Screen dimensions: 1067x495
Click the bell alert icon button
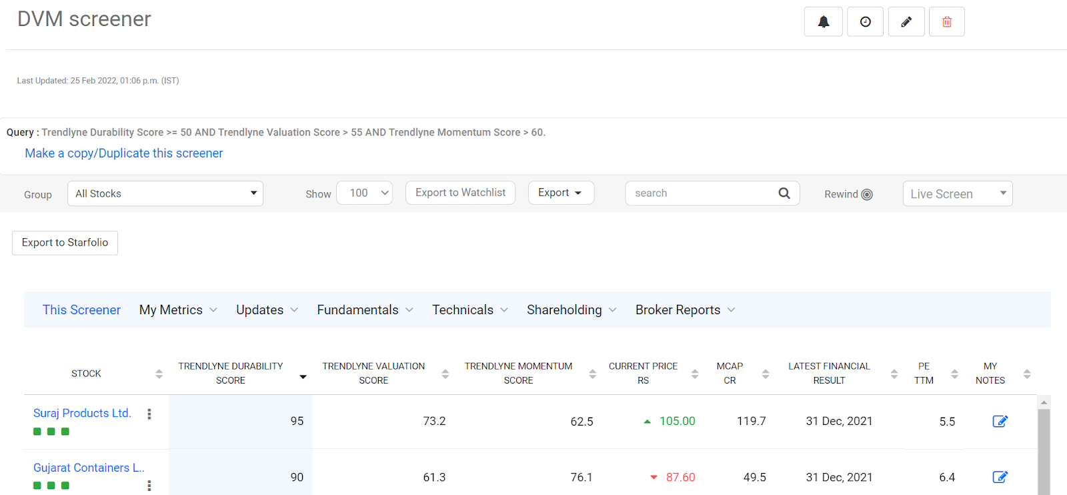pos(824,22)
